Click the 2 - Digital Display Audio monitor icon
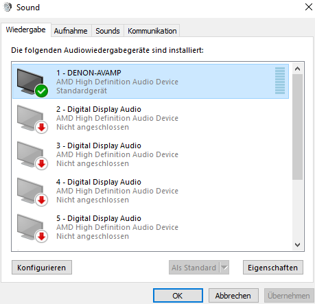The height and width of the screenshot is (304, 315). (x=30, y=117)
